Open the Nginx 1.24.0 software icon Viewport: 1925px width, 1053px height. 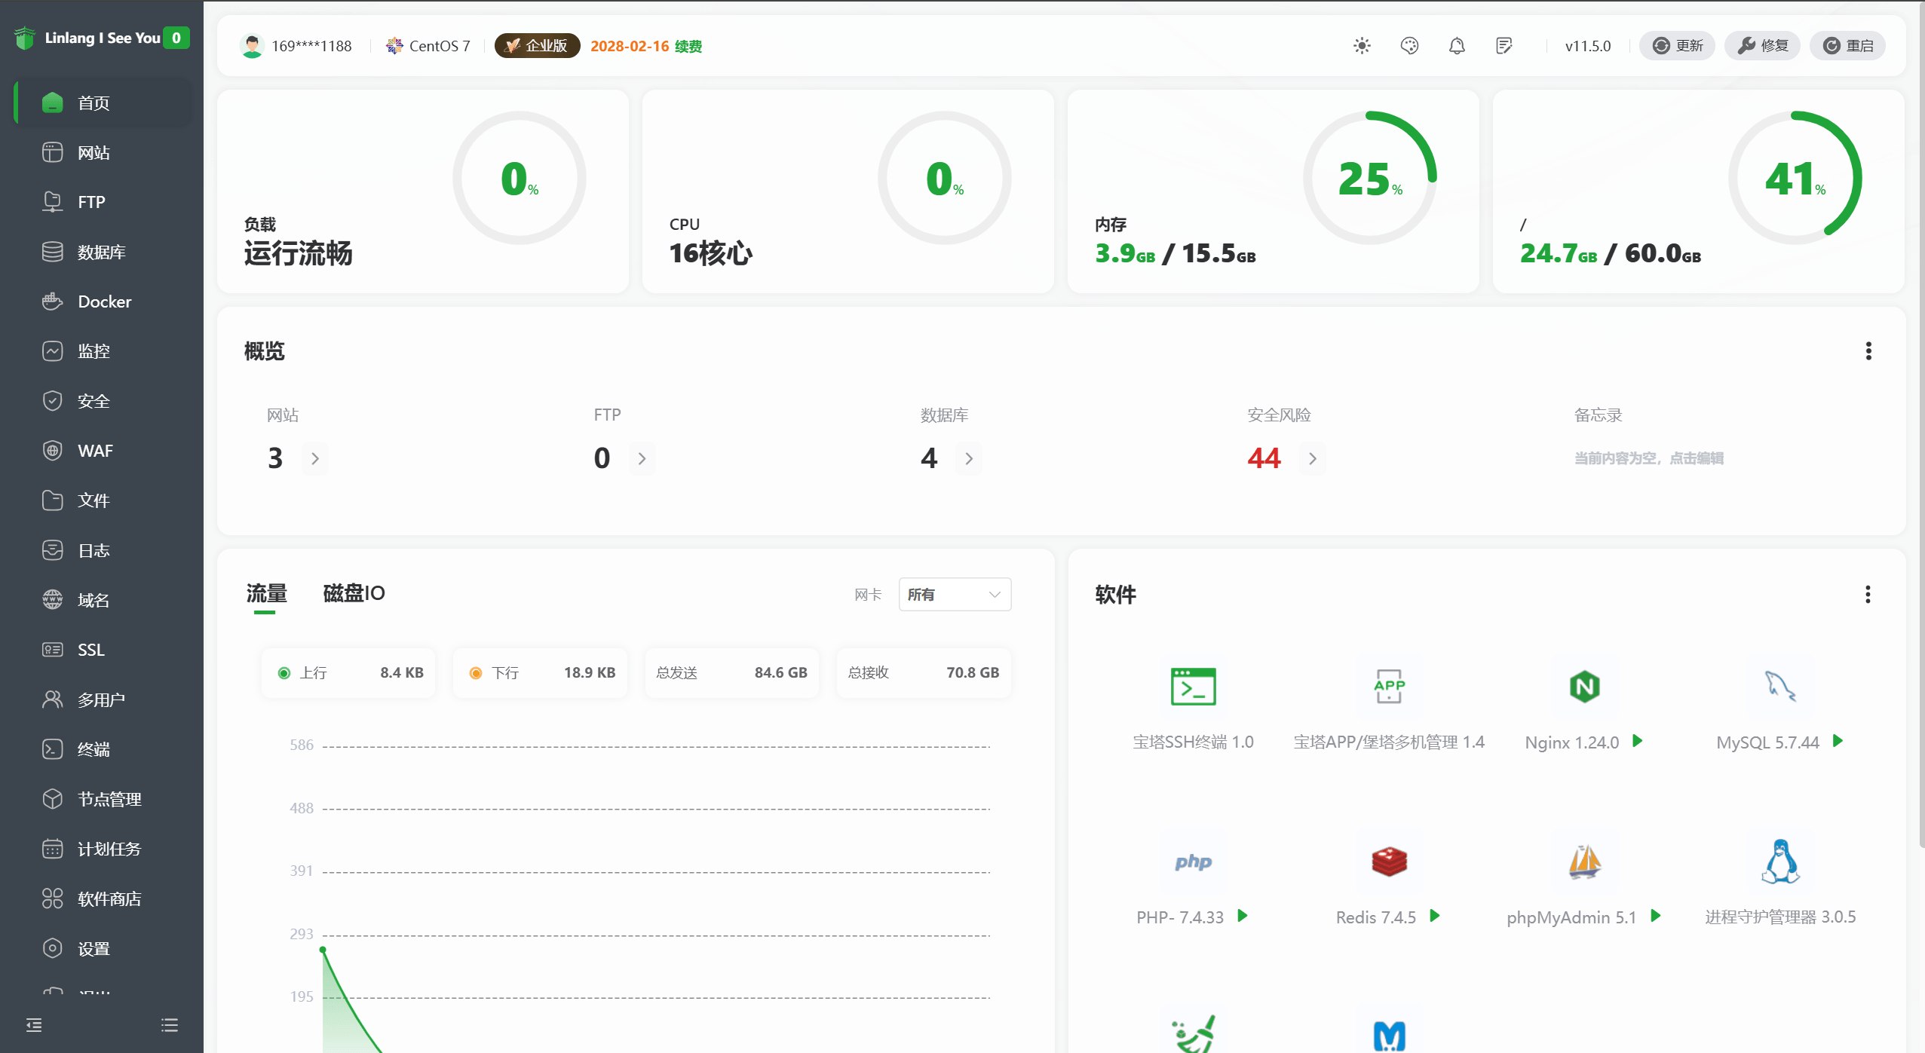tap(1583, 686)
